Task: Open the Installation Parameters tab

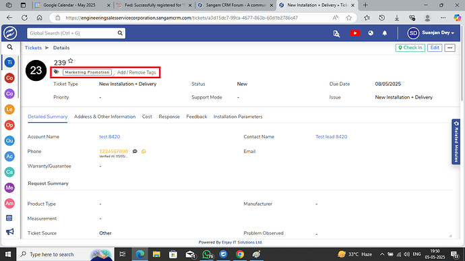Action: click(238, 117)
